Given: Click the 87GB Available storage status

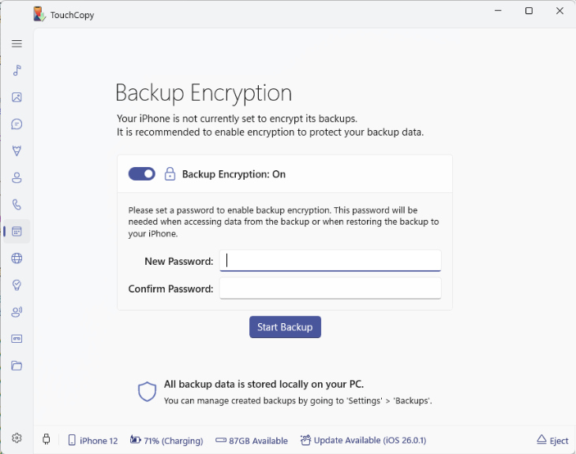Looking at the screenshot, I should [252, 441].
